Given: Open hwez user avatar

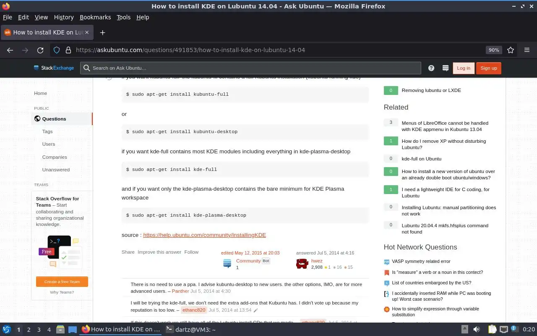Looking at the screenshot, I should (302, 264).
